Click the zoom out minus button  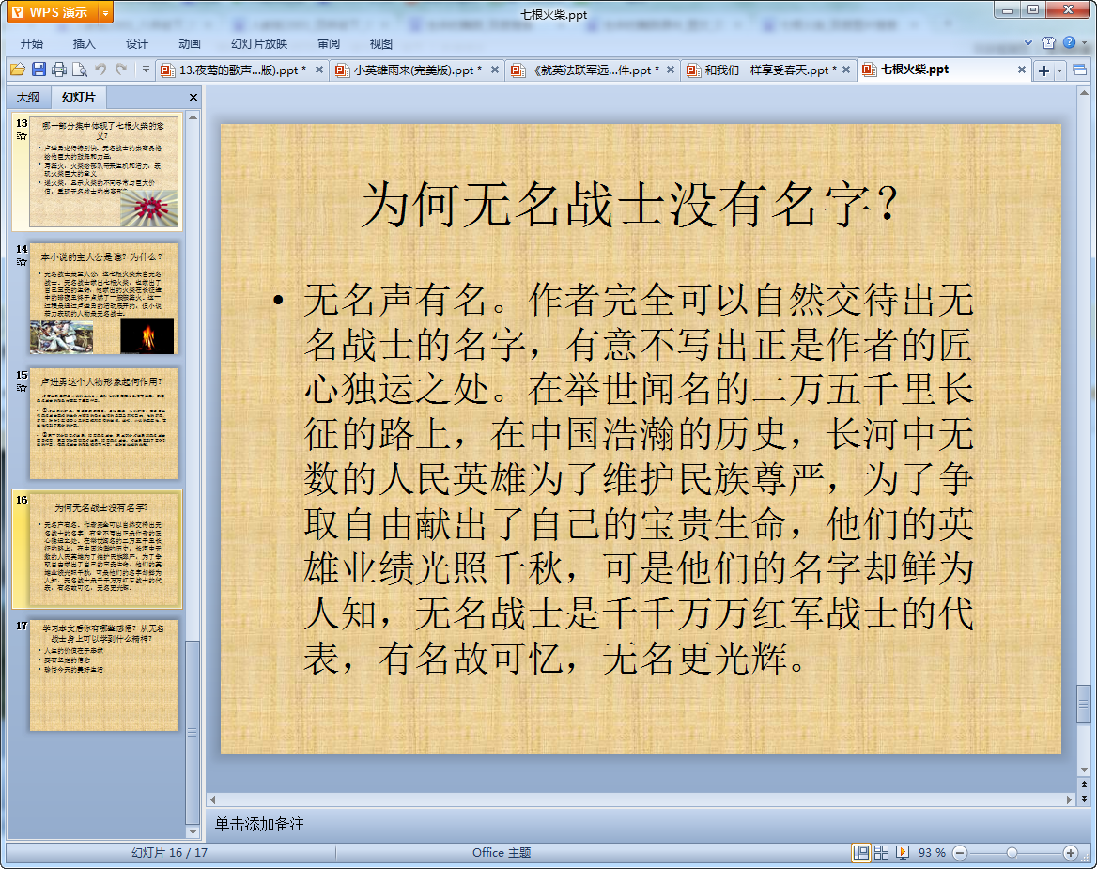(960, 852)
